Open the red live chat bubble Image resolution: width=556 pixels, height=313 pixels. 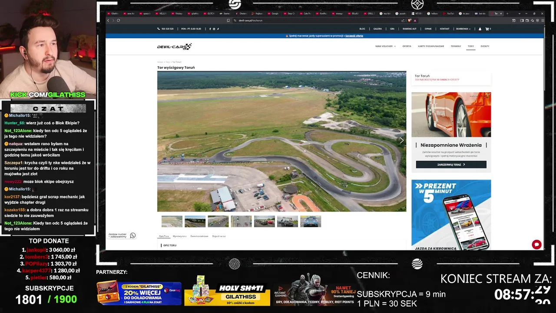537,244
